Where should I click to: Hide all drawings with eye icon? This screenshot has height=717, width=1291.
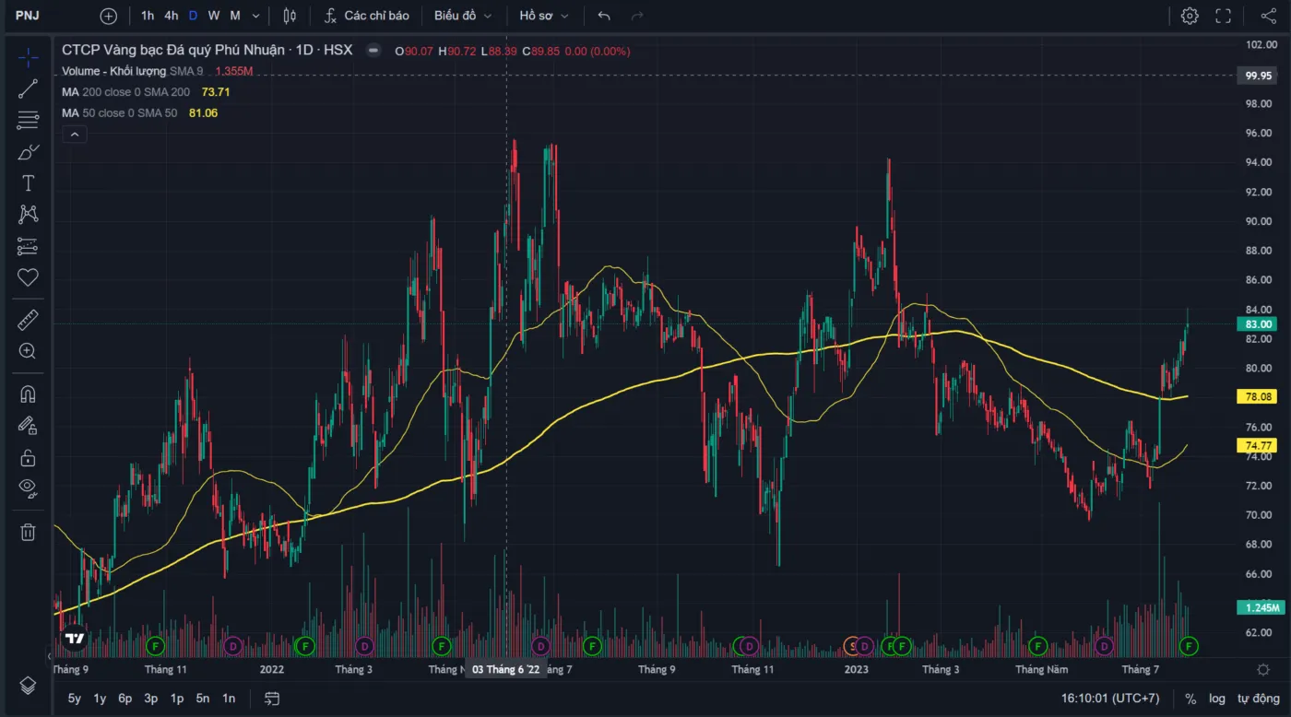coord(28,488)
